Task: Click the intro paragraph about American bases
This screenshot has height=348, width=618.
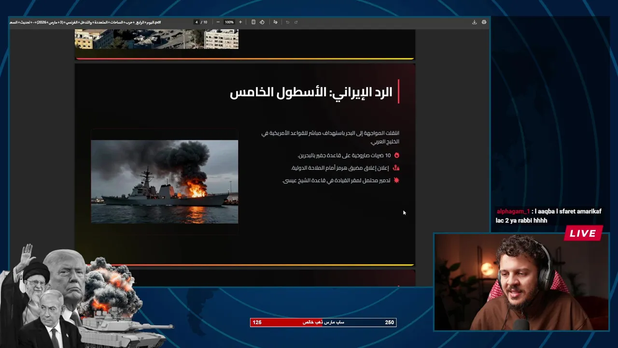Action: coord(330,137)
